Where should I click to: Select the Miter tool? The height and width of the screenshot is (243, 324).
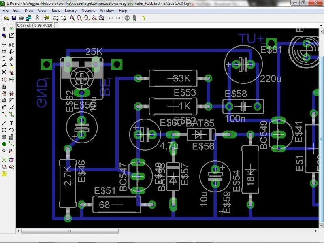point(11,100)
